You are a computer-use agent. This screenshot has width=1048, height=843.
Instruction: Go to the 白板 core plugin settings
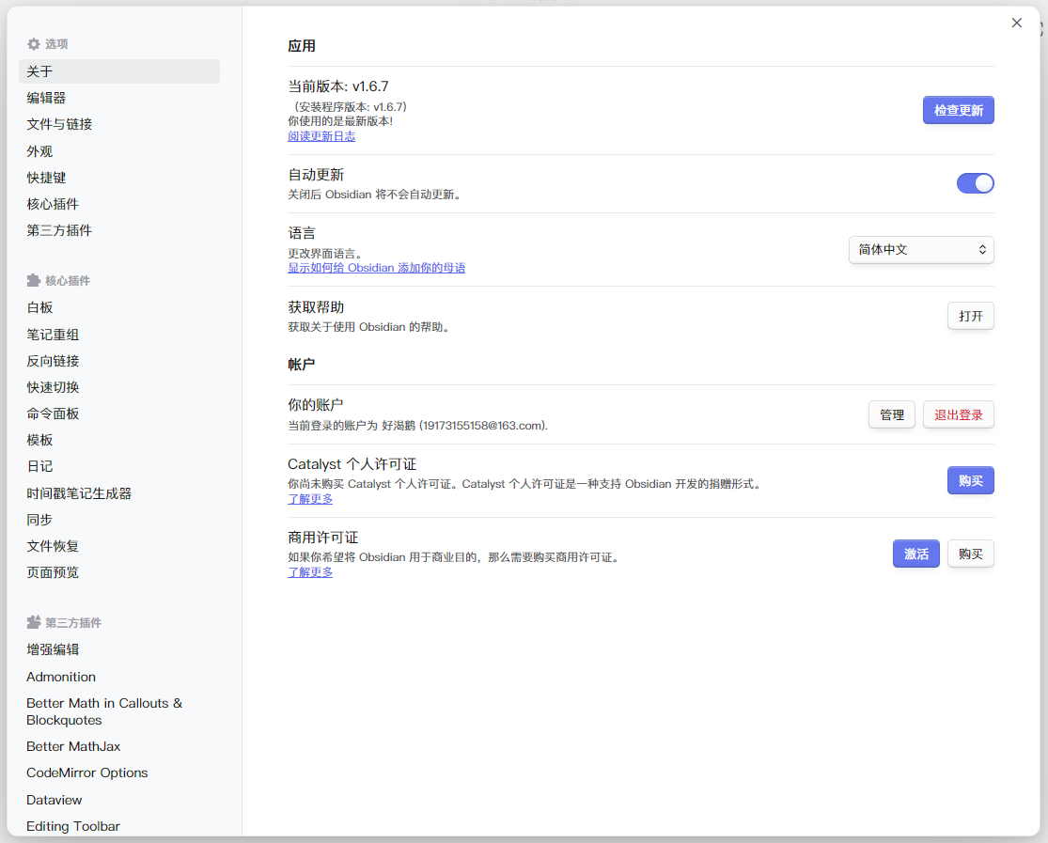tap(39, 307)
